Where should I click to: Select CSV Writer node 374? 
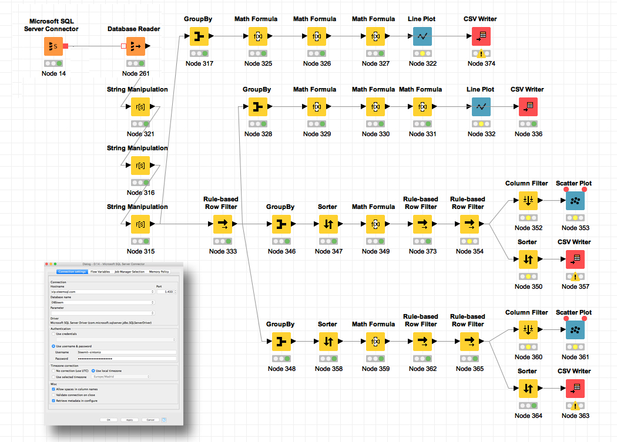481,36
